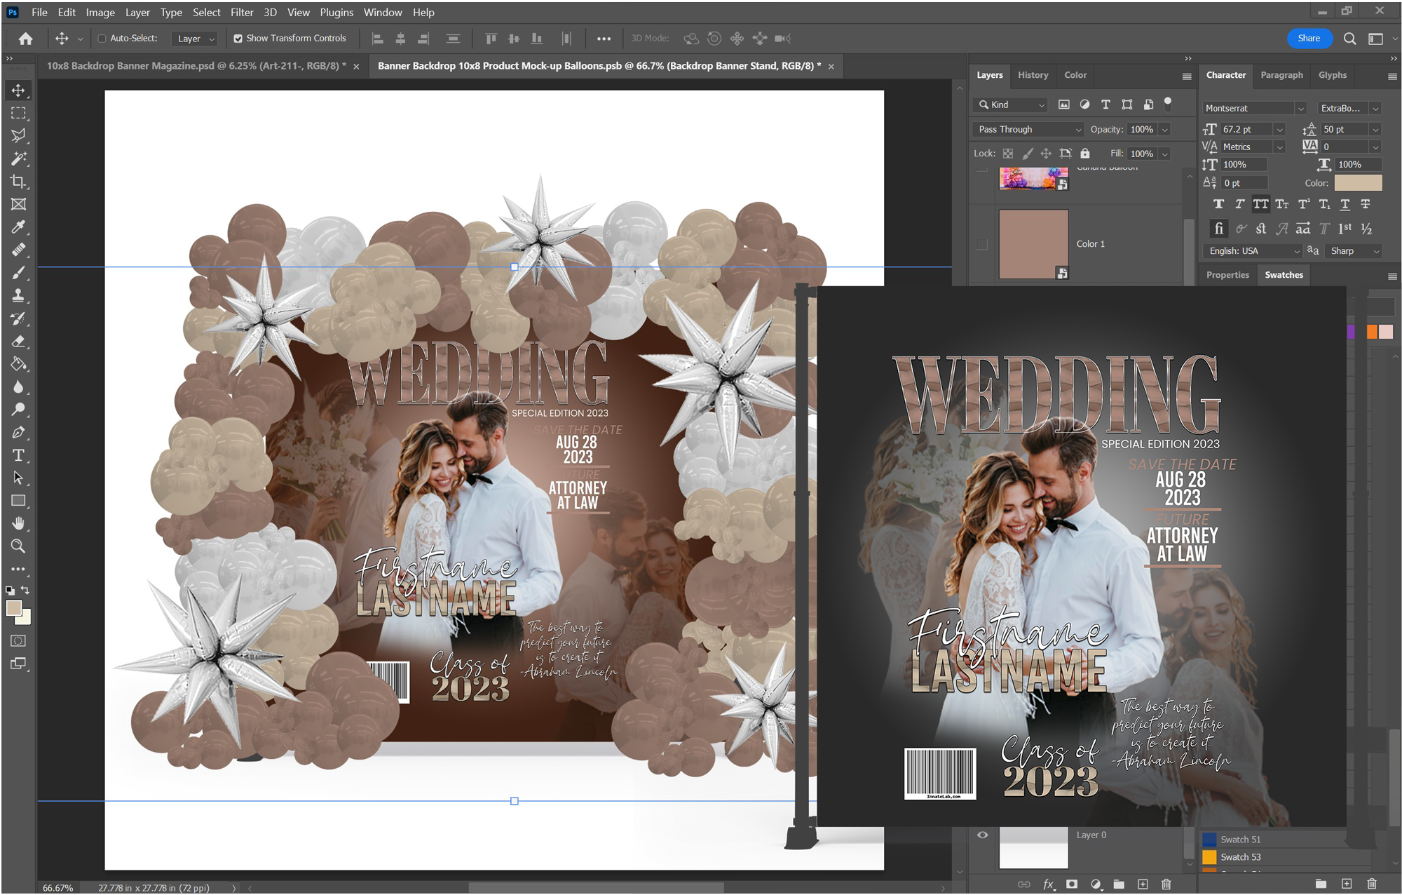Open the Search magnifier icon
This screenshot has width=1402, height=895.
coord(1349,39)
